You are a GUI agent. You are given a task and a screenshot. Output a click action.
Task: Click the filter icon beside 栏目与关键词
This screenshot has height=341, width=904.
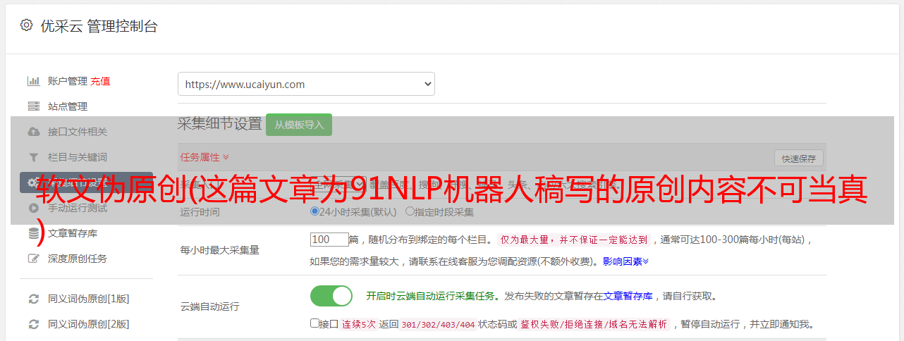(x=33, y=157)
